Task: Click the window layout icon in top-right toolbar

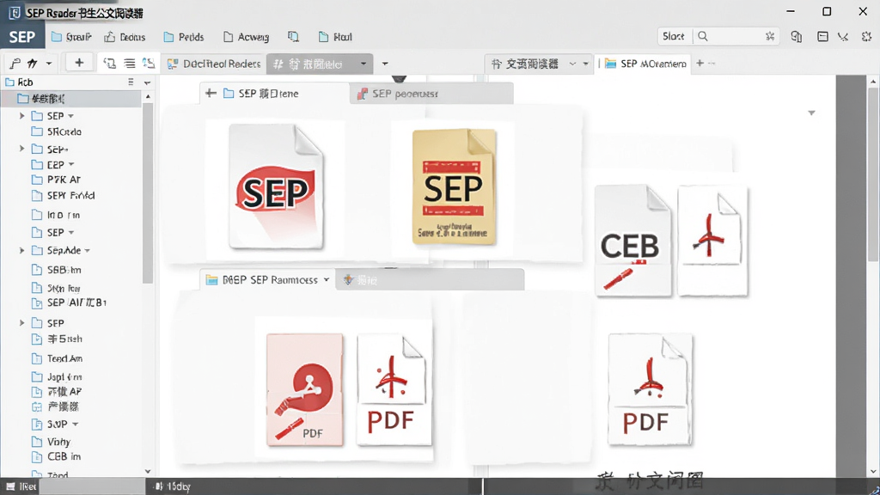Action: point(822,36)
